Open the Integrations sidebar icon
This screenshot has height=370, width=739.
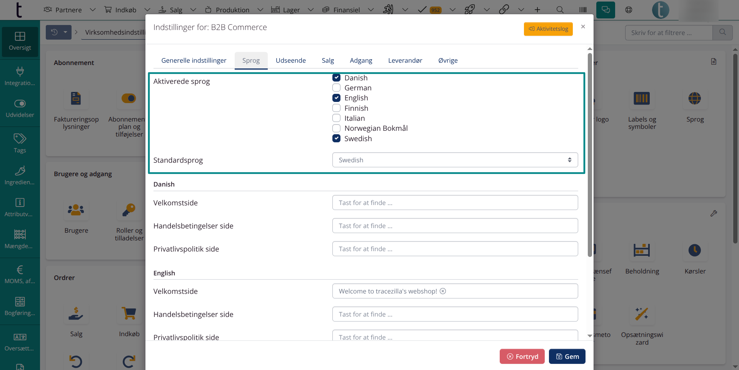tap(20, 76)
